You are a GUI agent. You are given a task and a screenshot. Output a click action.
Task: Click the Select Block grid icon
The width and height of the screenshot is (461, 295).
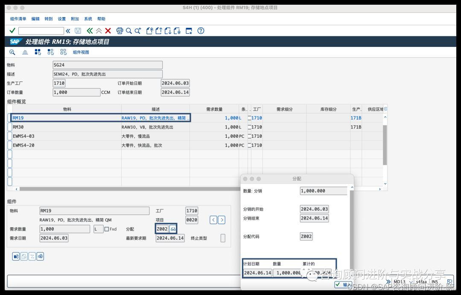click(50, 52)
